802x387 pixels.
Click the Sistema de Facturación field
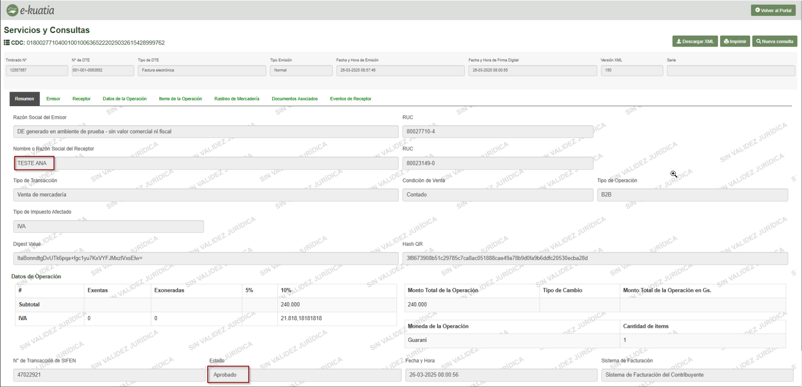(x=697, y=375)
